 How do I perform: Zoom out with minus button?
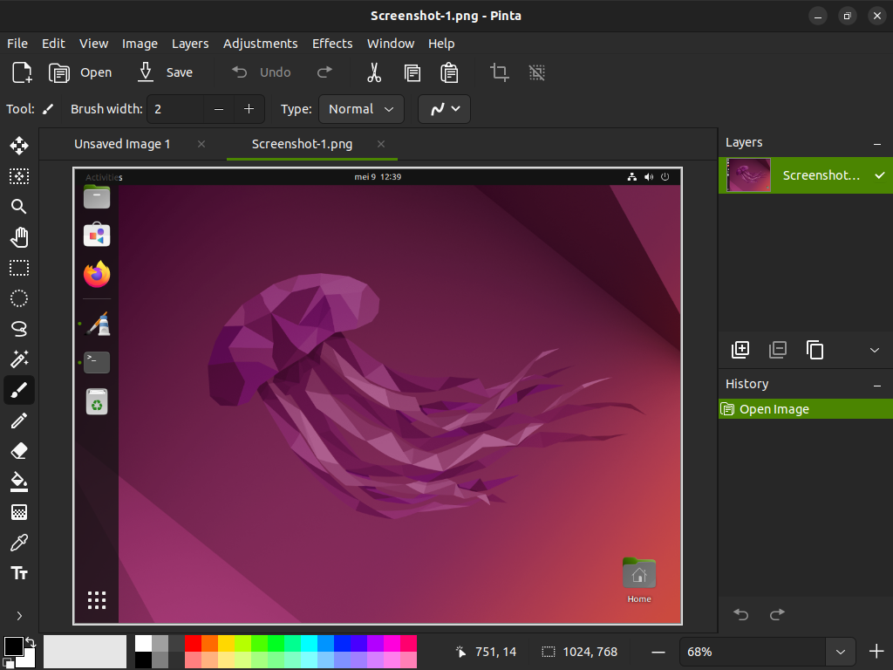[x=658, y=652]
